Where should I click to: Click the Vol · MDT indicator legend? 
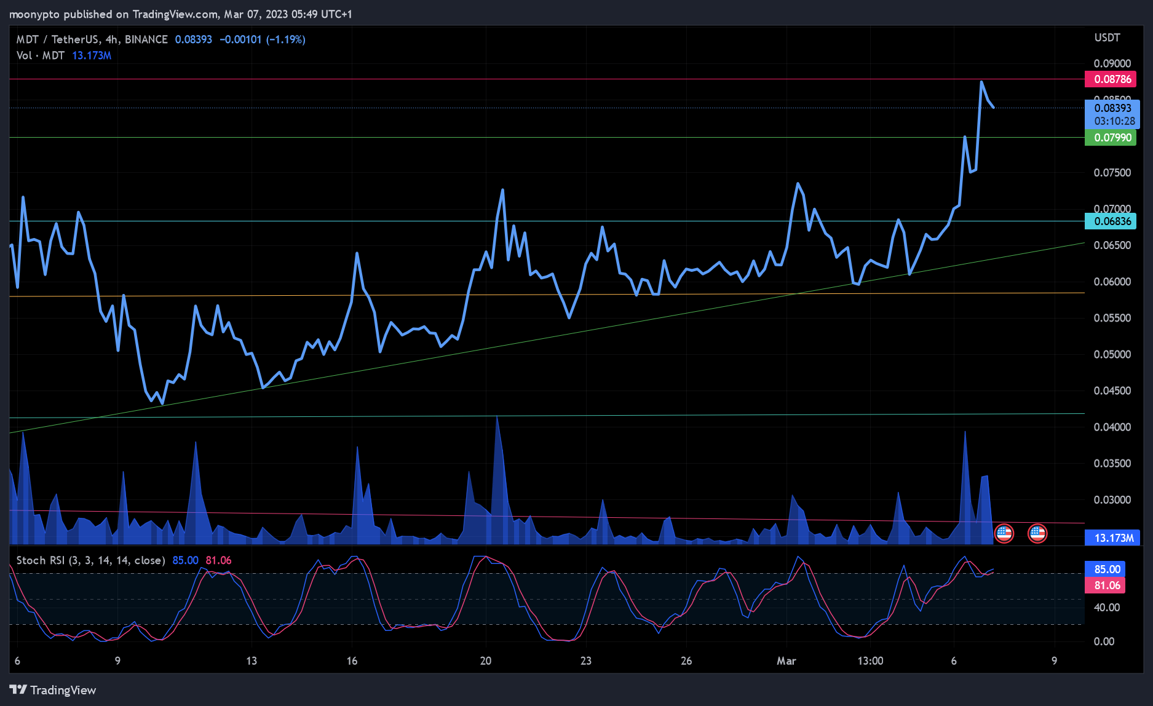41,55
